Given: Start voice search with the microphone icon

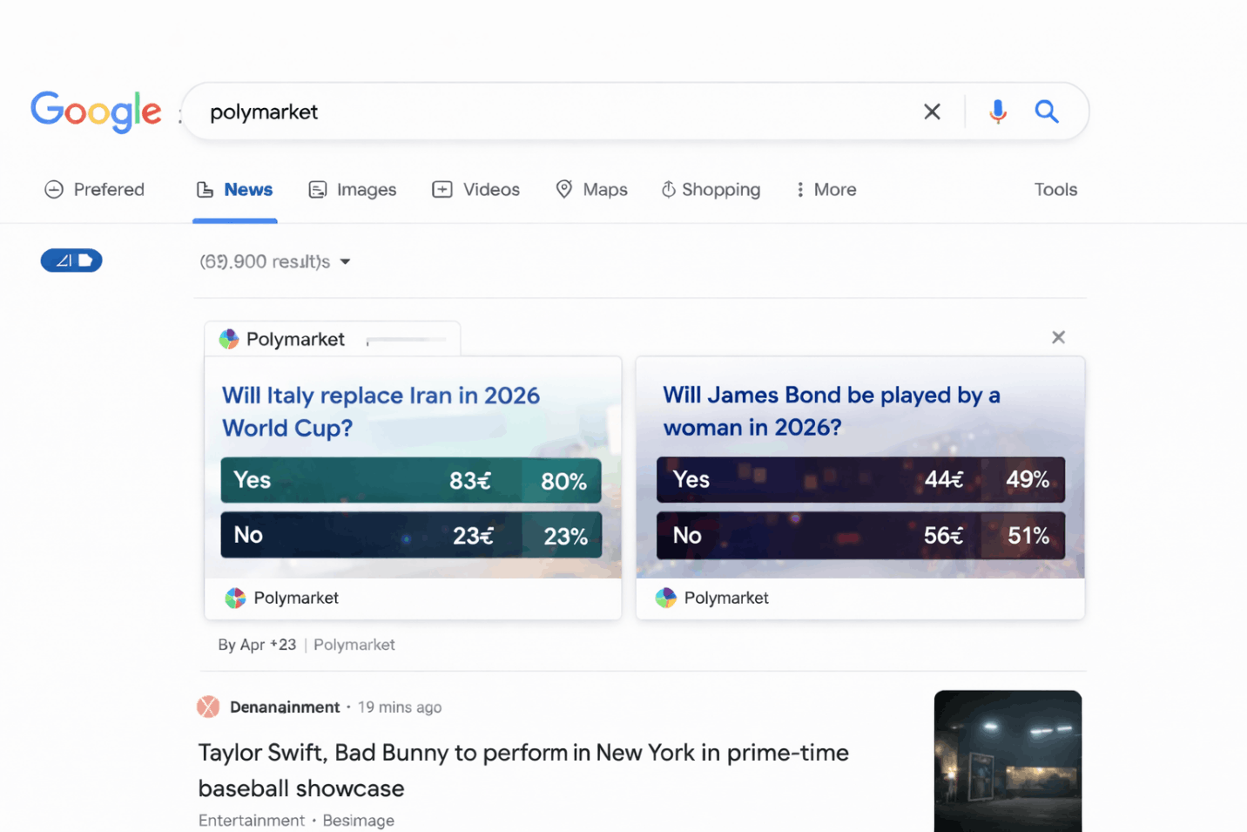Looking at the screenshot, I should pyautogui.click(x=998, y=112).
